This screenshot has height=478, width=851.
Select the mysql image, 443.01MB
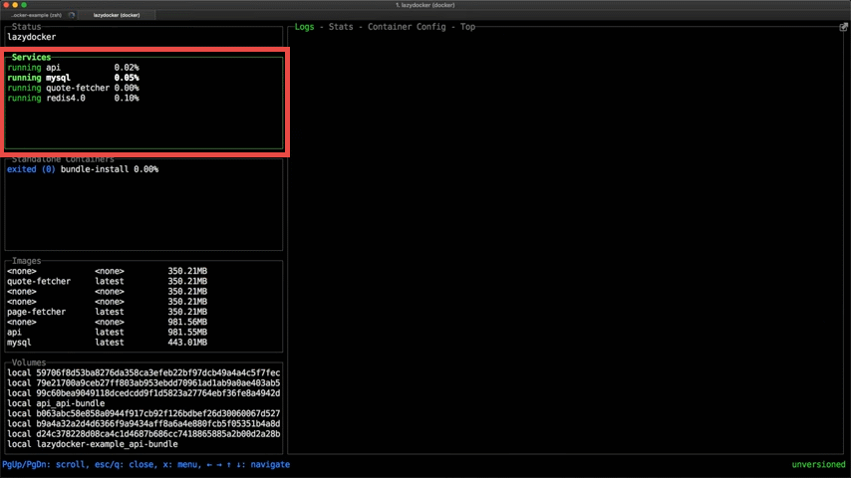coord(20,343)
